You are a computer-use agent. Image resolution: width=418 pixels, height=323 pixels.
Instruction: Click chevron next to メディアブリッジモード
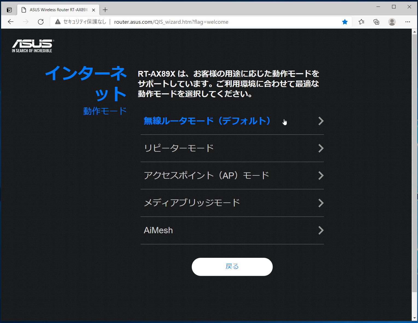(321, 203)
